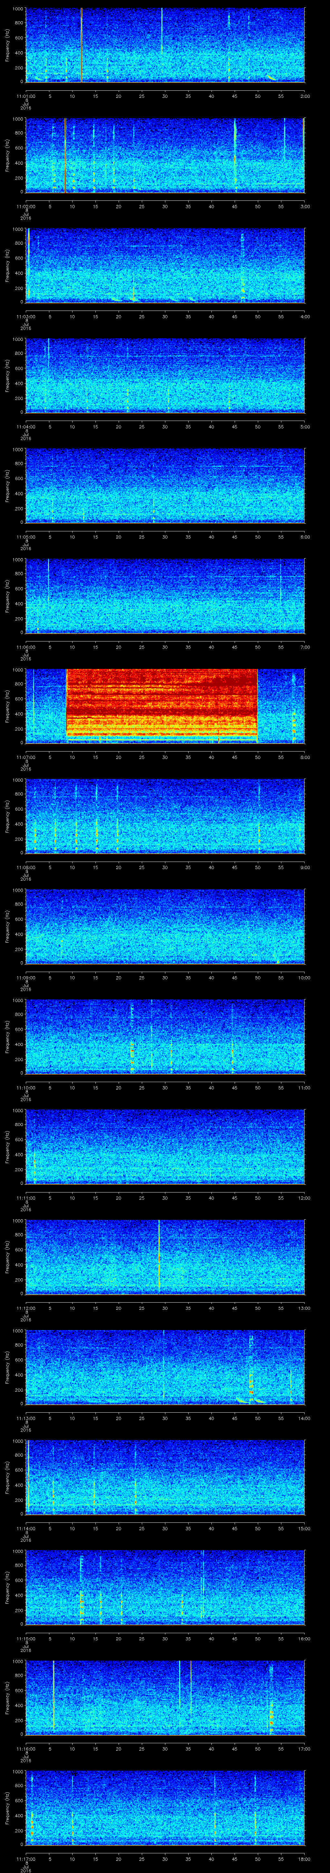The width and height of the screenshot is (330, 1873).
Task: Click the spectrogram panel starting at 11:15:00
Action: [x=165, y=1587]
